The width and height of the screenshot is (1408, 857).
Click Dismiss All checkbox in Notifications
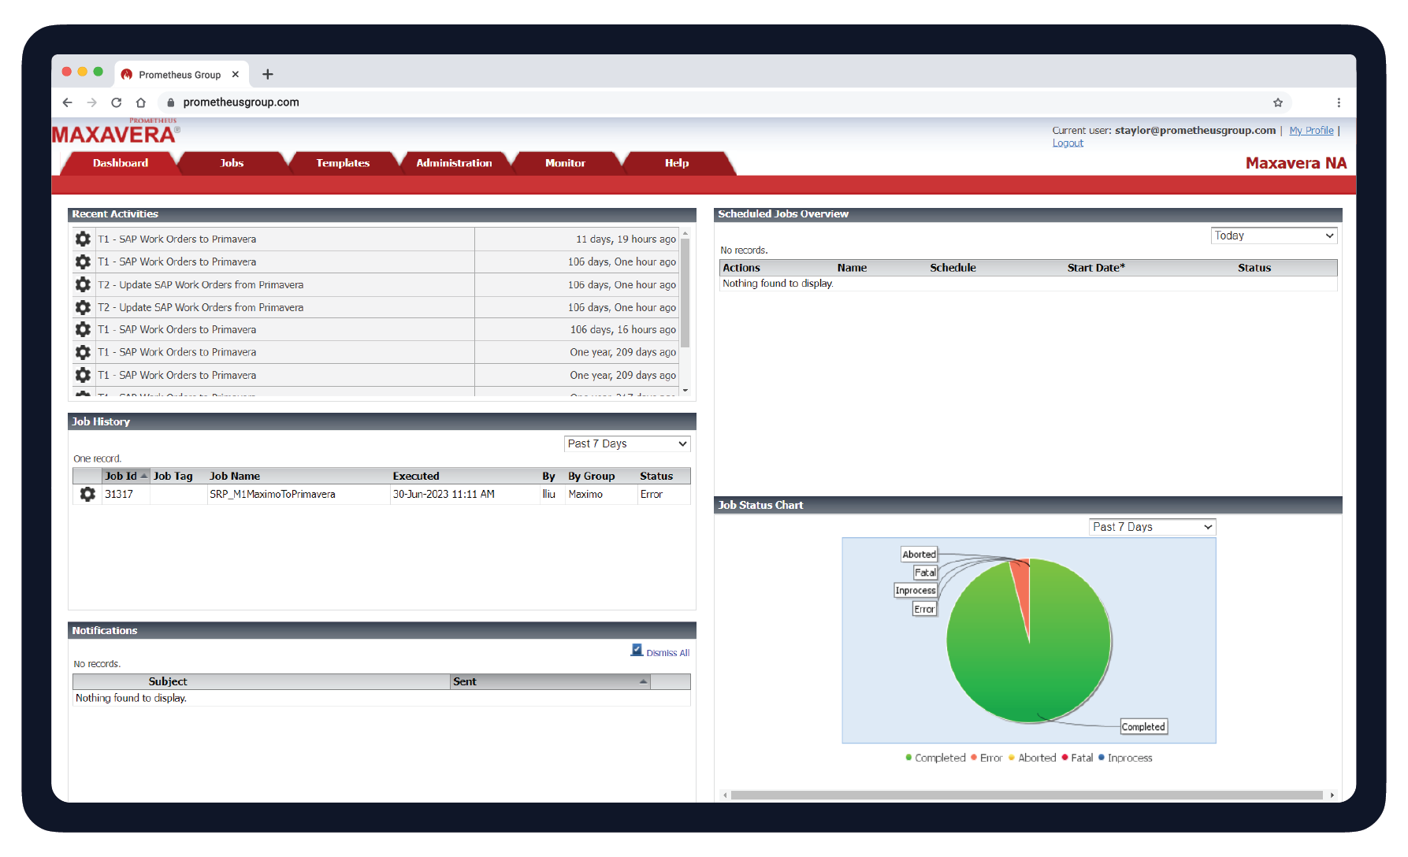(637, 650)
